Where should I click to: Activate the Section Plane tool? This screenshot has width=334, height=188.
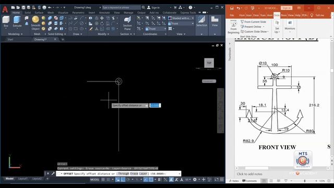(x=127, y=23)
